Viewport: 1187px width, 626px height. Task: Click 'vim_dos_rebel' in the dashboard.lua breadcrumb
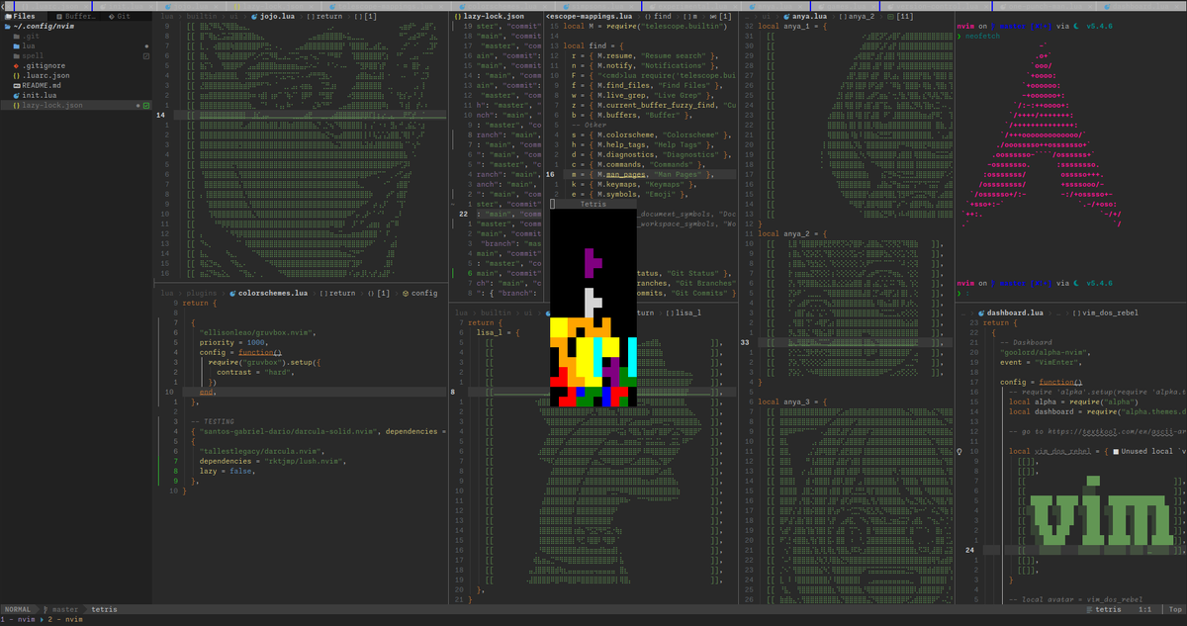[x=1110, y=313]
